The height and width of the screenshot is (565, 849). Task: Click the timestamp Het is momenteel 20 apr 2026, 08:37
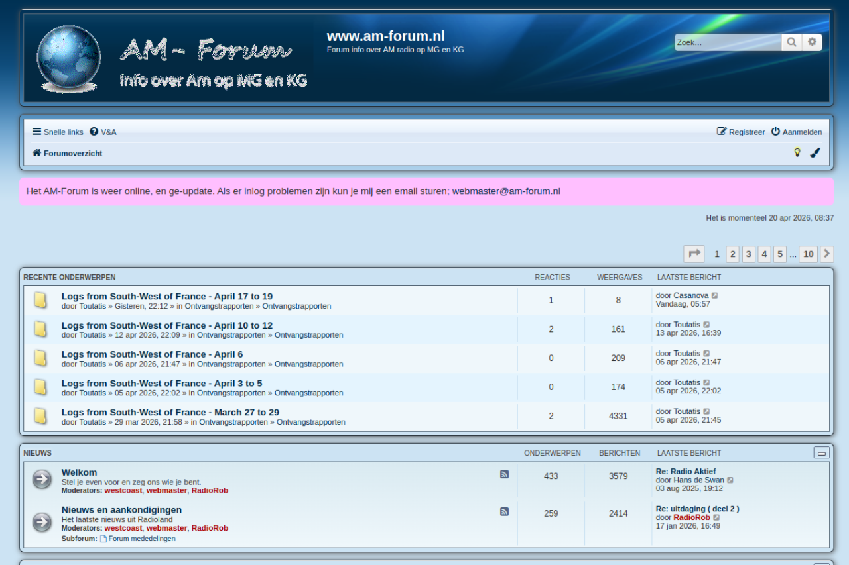coord(770,218)
